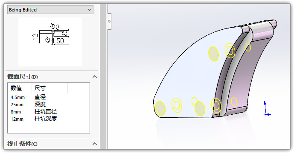
Task: Click the 深度 row label
Action: 40,105
